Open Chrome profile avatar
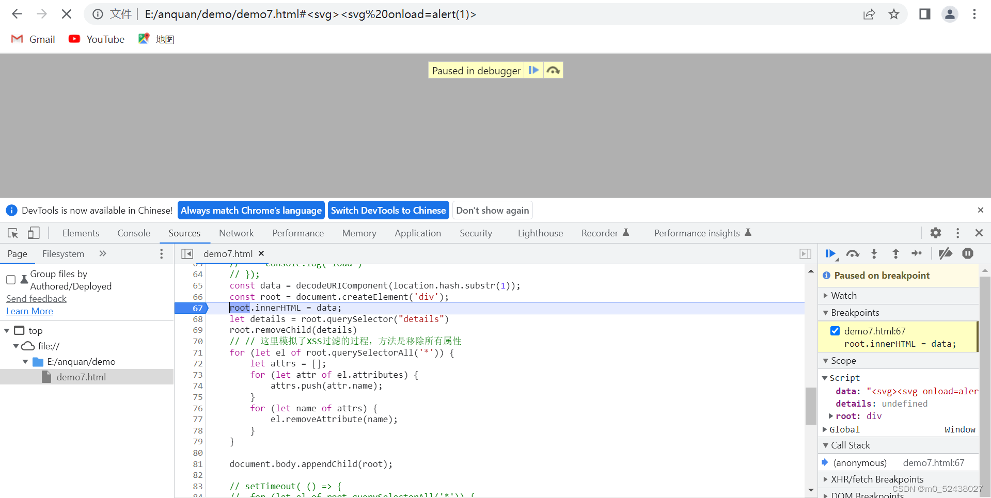 click(950, 14)
